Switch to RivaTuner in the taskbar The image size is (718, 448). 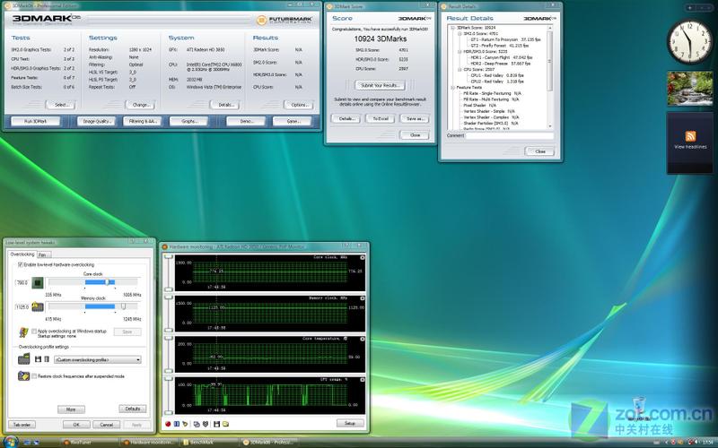(x=89, y=443)
